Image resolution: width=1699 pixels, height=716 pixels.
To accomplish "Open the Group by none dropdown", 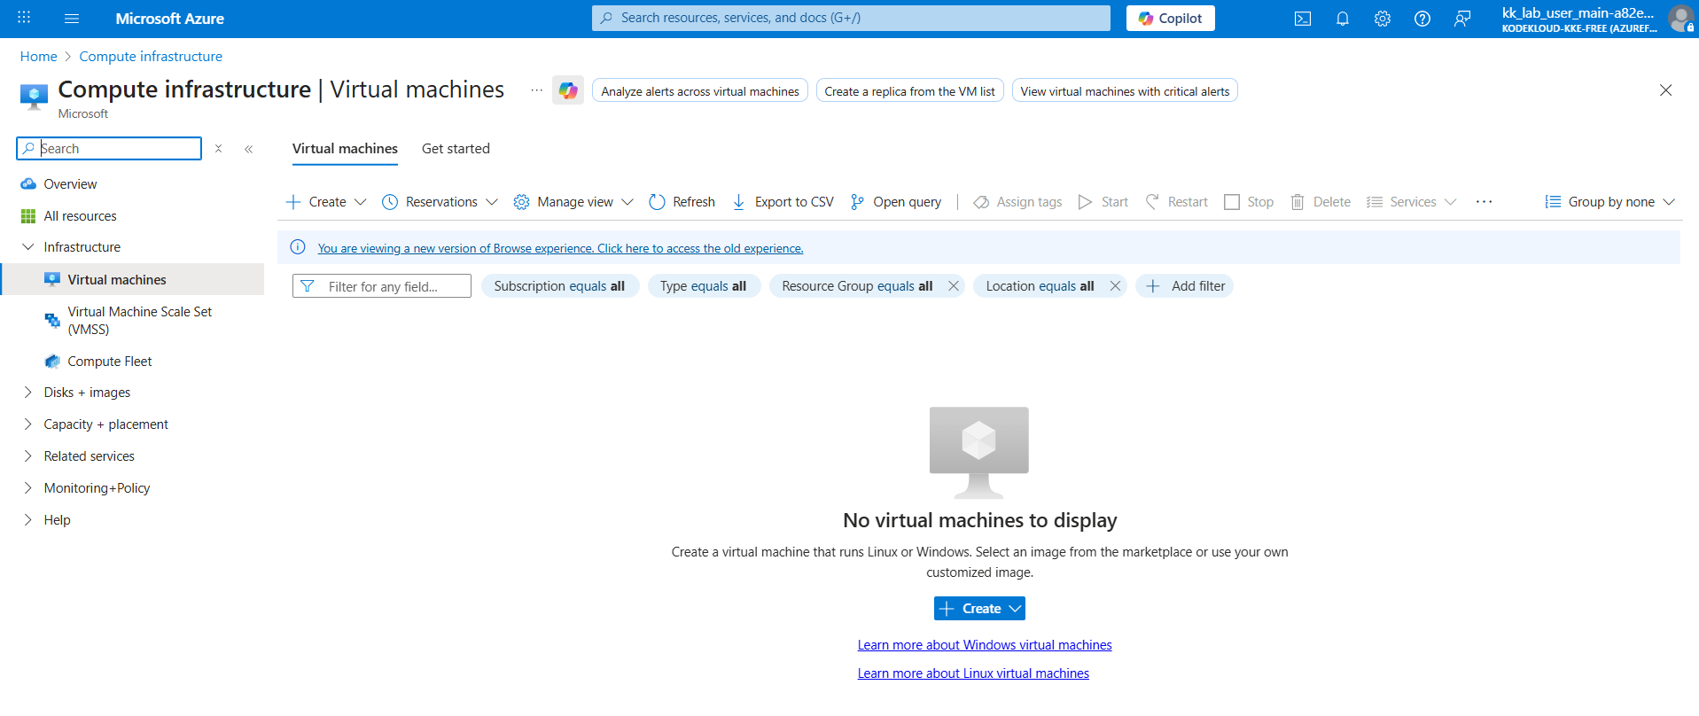I will (1610, 202).
